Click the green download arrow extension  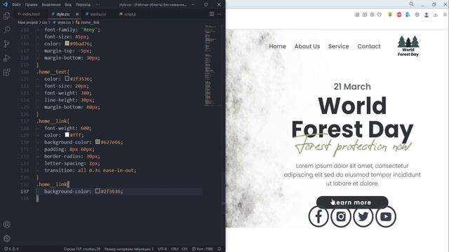point(390,15)
